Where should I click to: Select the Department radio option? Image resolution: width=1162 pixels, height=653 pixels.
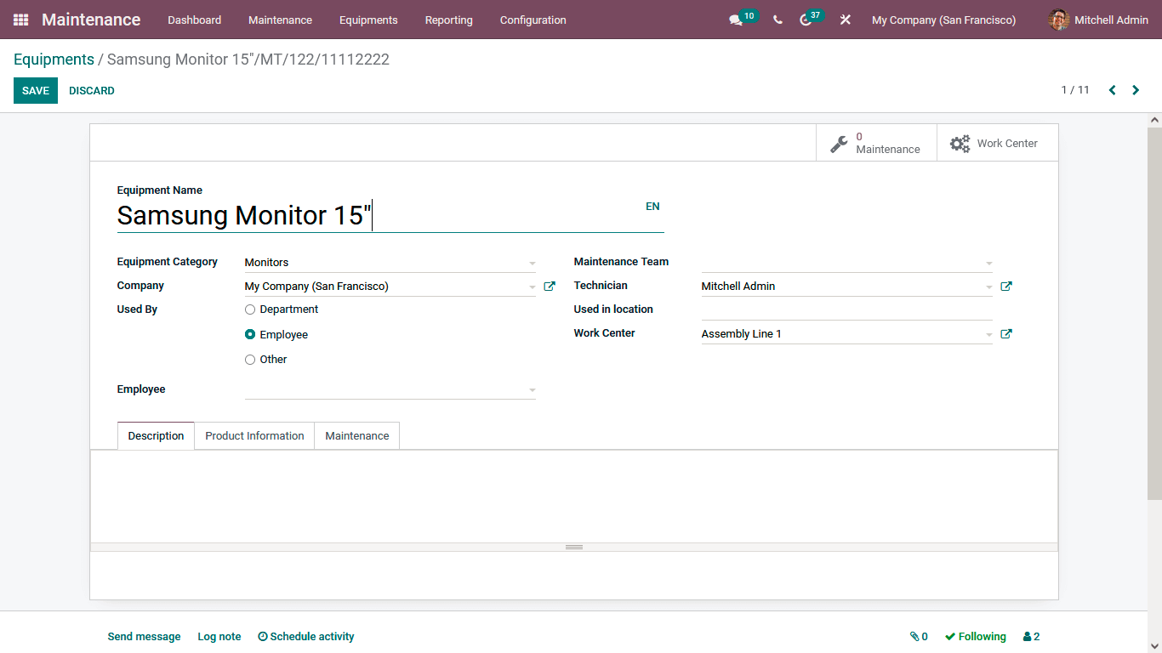click(x=250, y=309)
